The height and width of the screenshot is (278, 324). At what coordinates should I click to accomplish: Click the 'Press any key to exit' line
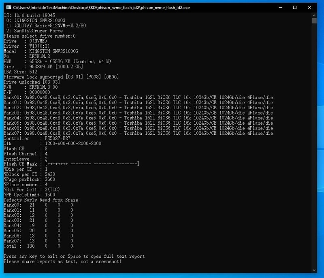point(74,256)
